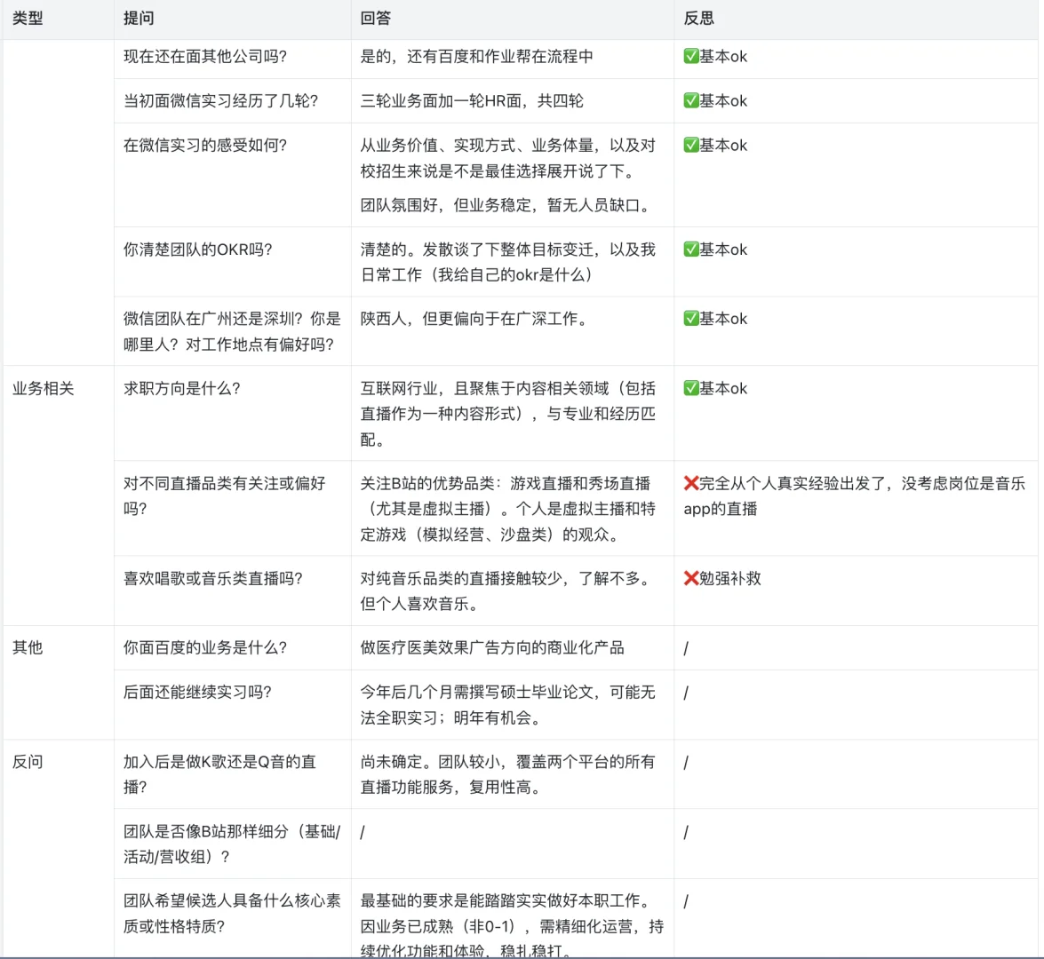Click the green checkmark in the 工作地点偏好 row

[x=691, y=318]
